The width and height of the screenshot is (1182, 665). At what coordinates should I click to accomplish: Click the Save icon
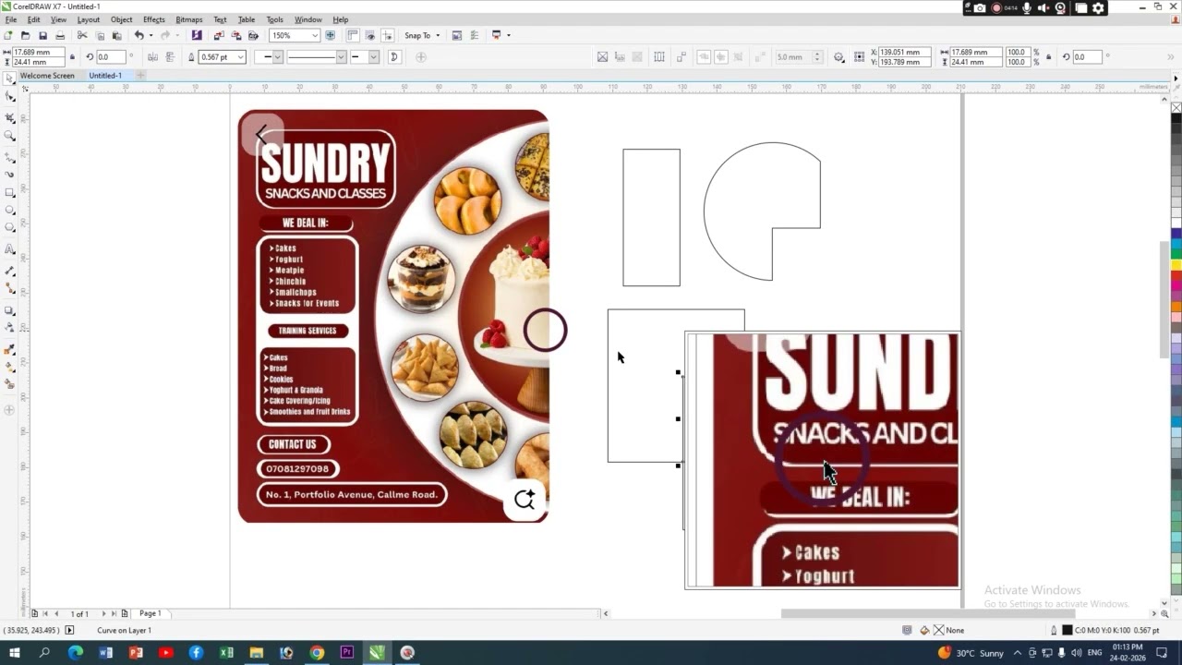pos(42,35)
